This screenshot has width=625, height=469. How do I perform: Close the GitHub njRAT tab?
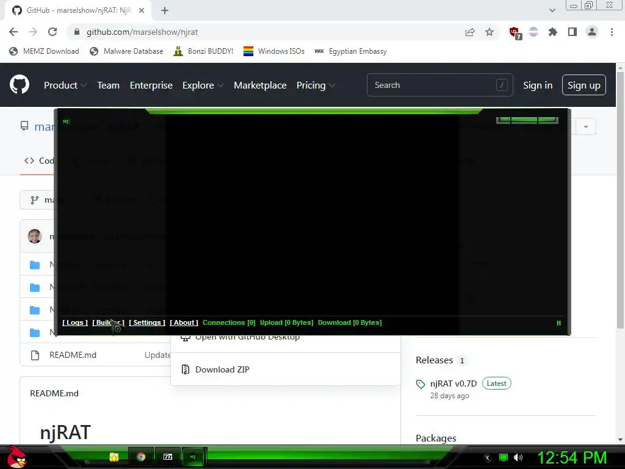tap(142, 10)
